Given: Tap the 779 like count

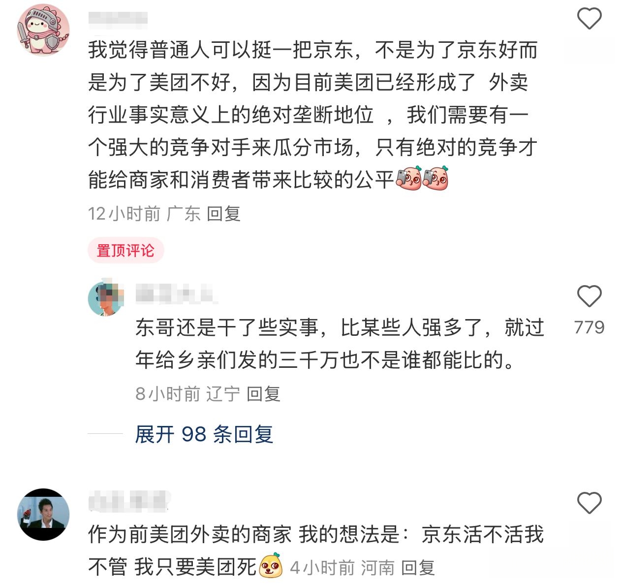Looking at the screenshot, I should point(589,327).
